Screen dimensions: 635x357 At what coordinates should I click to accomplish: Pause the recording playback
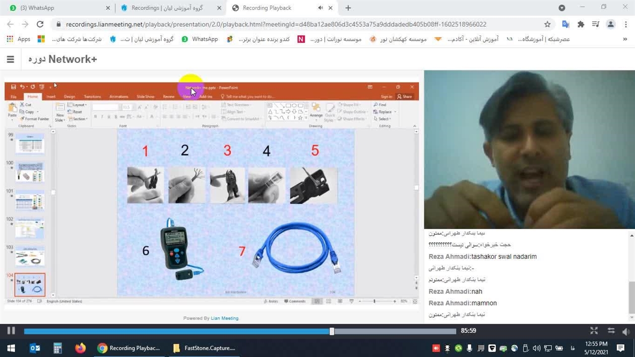pyautogui.click(x=11, y=331)
